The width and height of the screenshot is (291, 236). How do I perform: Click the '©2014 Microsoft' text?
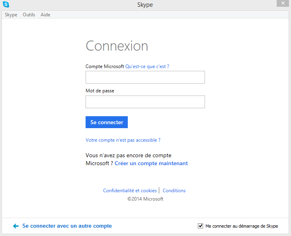pyautogui.click(x=145, y=199)
